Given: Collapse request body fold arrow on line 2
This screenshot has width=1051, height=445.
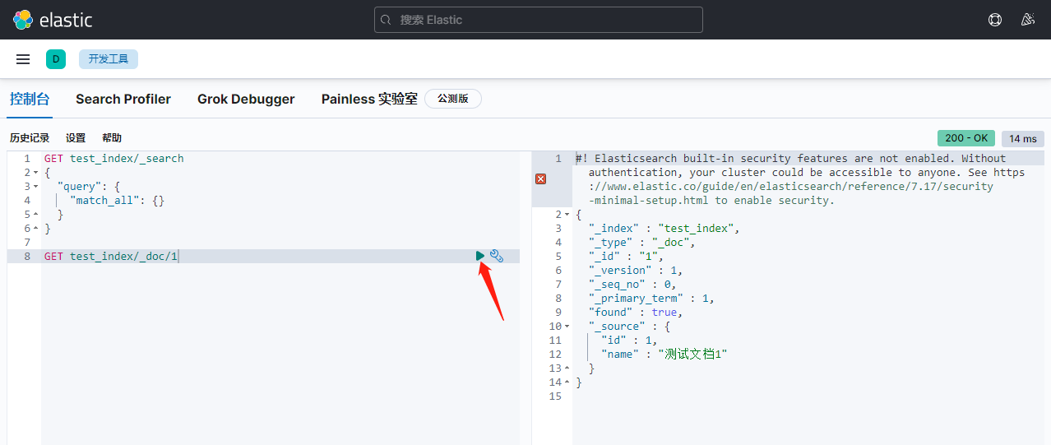Looking at the screenshot, I should point(36,173).
